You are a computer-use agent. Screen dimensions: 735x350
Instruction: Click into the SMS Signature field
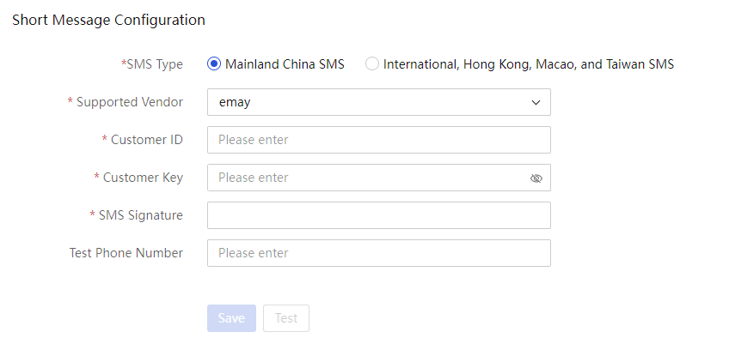point(379,215)
